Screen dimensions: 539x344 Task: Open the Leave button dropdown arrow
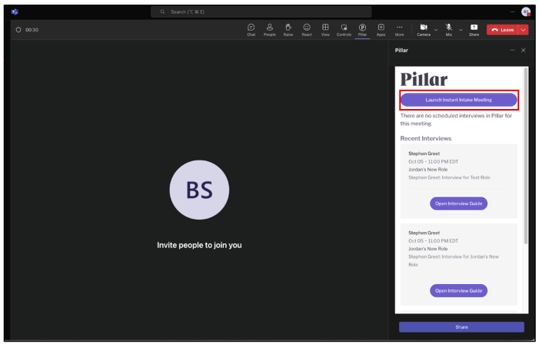pyautogui.click(x=524, y=29)
